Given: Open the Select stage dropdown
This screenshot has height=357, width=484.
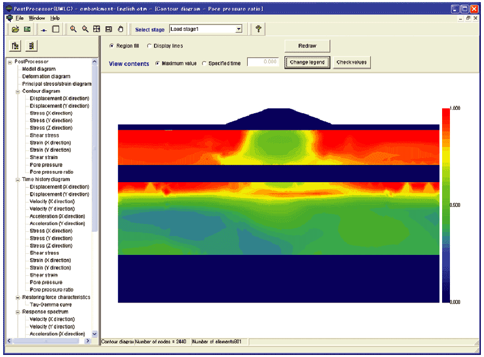Looking at the screenshot, I should click(239, 29).
